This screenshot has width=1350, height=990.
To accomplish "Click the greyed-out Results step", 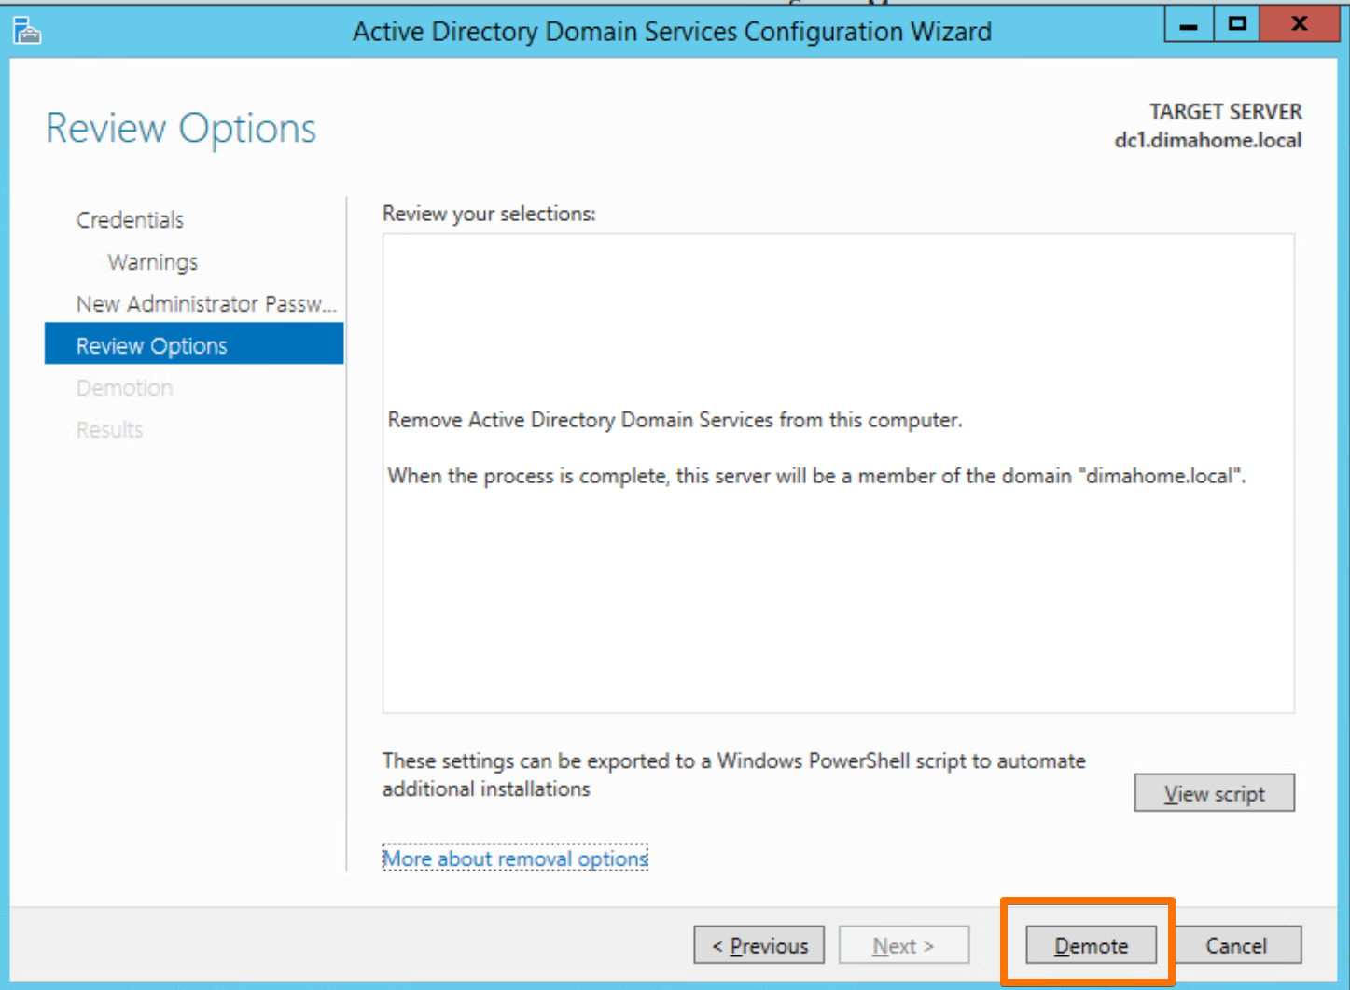I will [109, 430].
